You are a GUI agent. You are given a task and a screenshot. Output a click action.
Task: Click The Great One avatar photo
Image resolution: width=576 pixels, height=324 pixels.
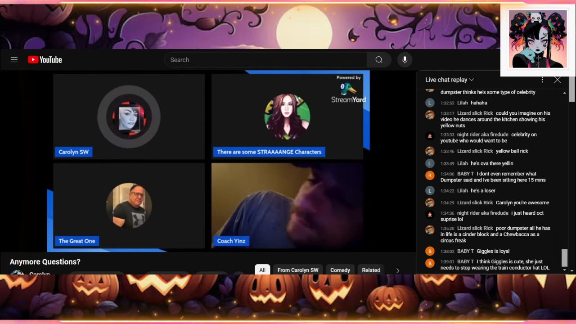[129, 206]
